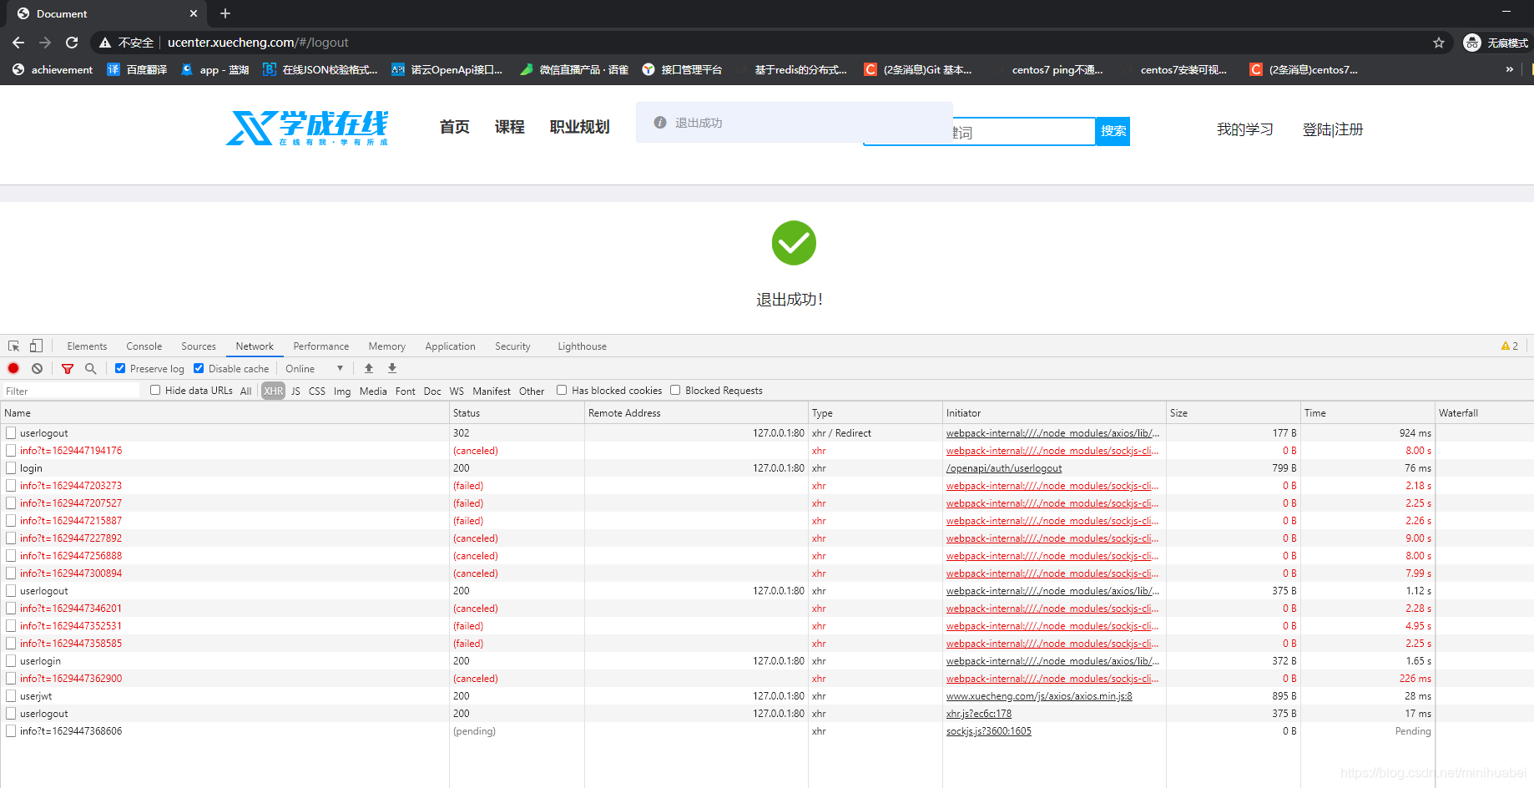Click 登陆|注册 link
The height and width of the screenshot is (788, 1534).
click(x=1333, y=129)
